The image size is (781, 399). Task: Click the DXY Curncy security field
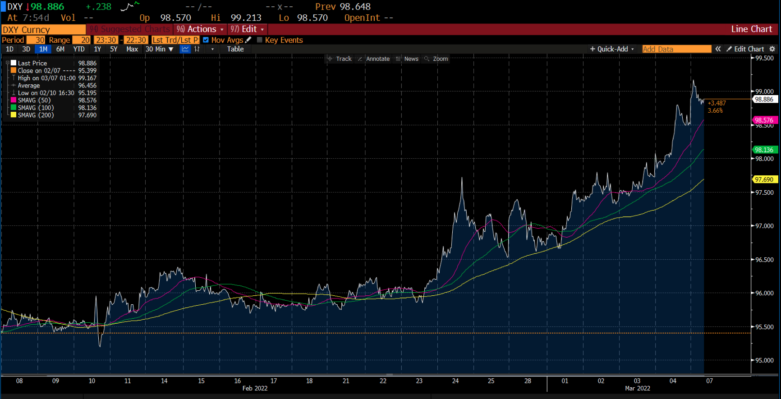[x=43, y=30]
